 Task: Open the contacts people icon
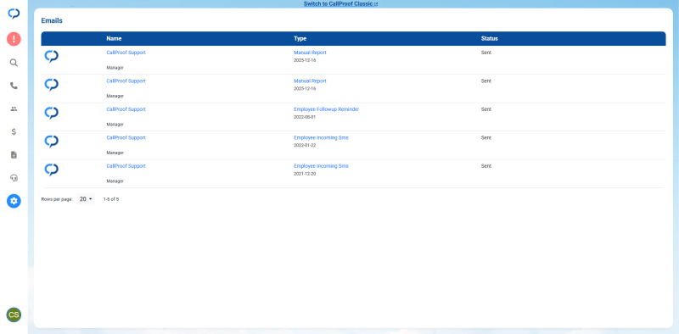click(x=14, y=109)
